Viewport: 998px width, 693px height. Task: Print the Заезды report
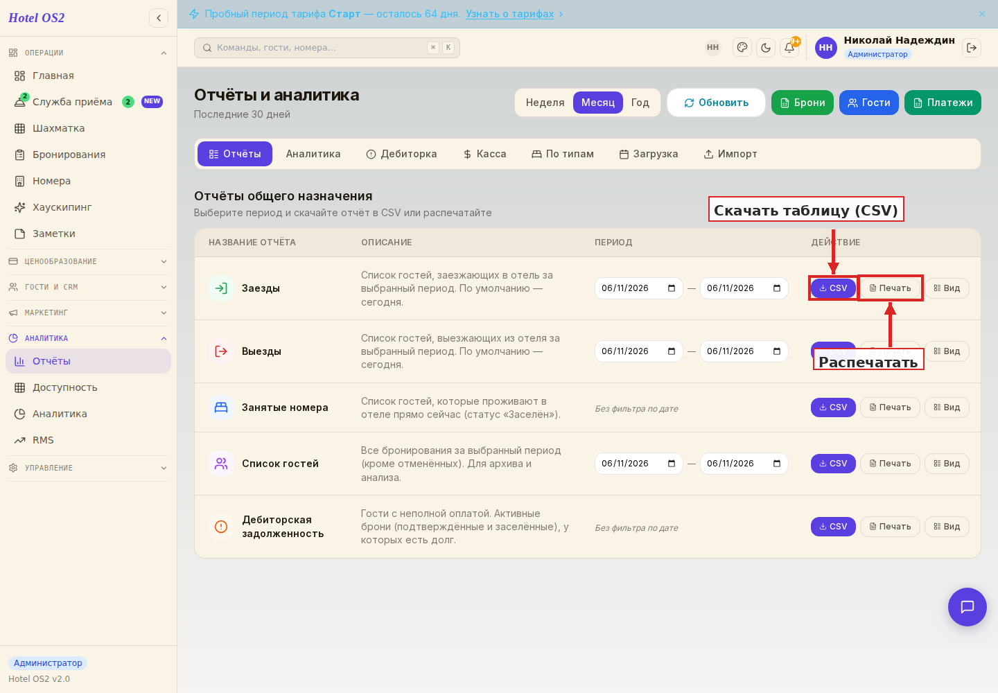(x=890, y=288)
